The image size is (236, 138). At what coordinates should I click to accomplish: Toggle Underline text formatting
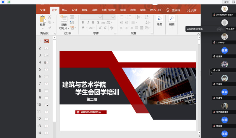coord(93,23)
